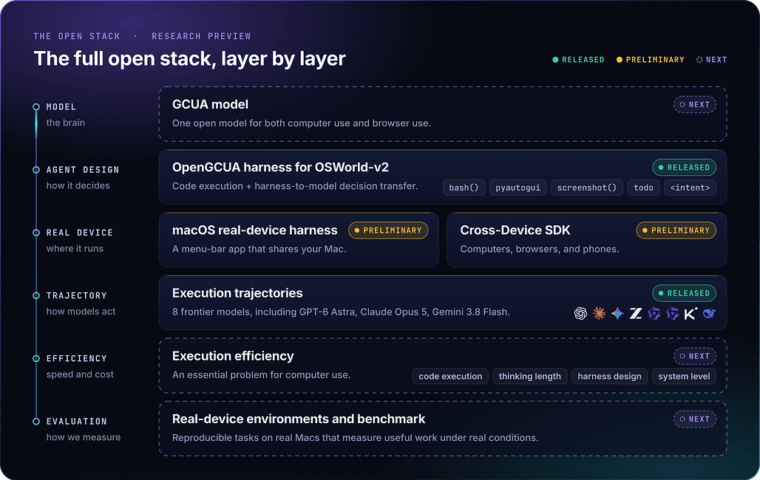This screenshot has width=760, height=480.
Task: Click the system level tag
Action: point(684,377)
